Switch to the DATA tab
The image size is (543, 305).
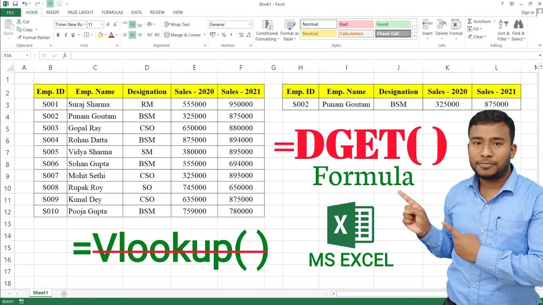pyautogui.click(x=137, y=13)
